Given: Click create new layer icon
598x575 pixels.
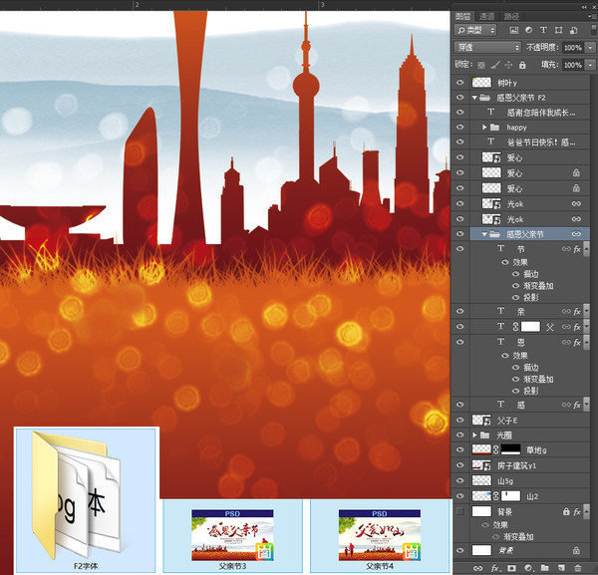Looking at the screenshot, I should [561, 568].
